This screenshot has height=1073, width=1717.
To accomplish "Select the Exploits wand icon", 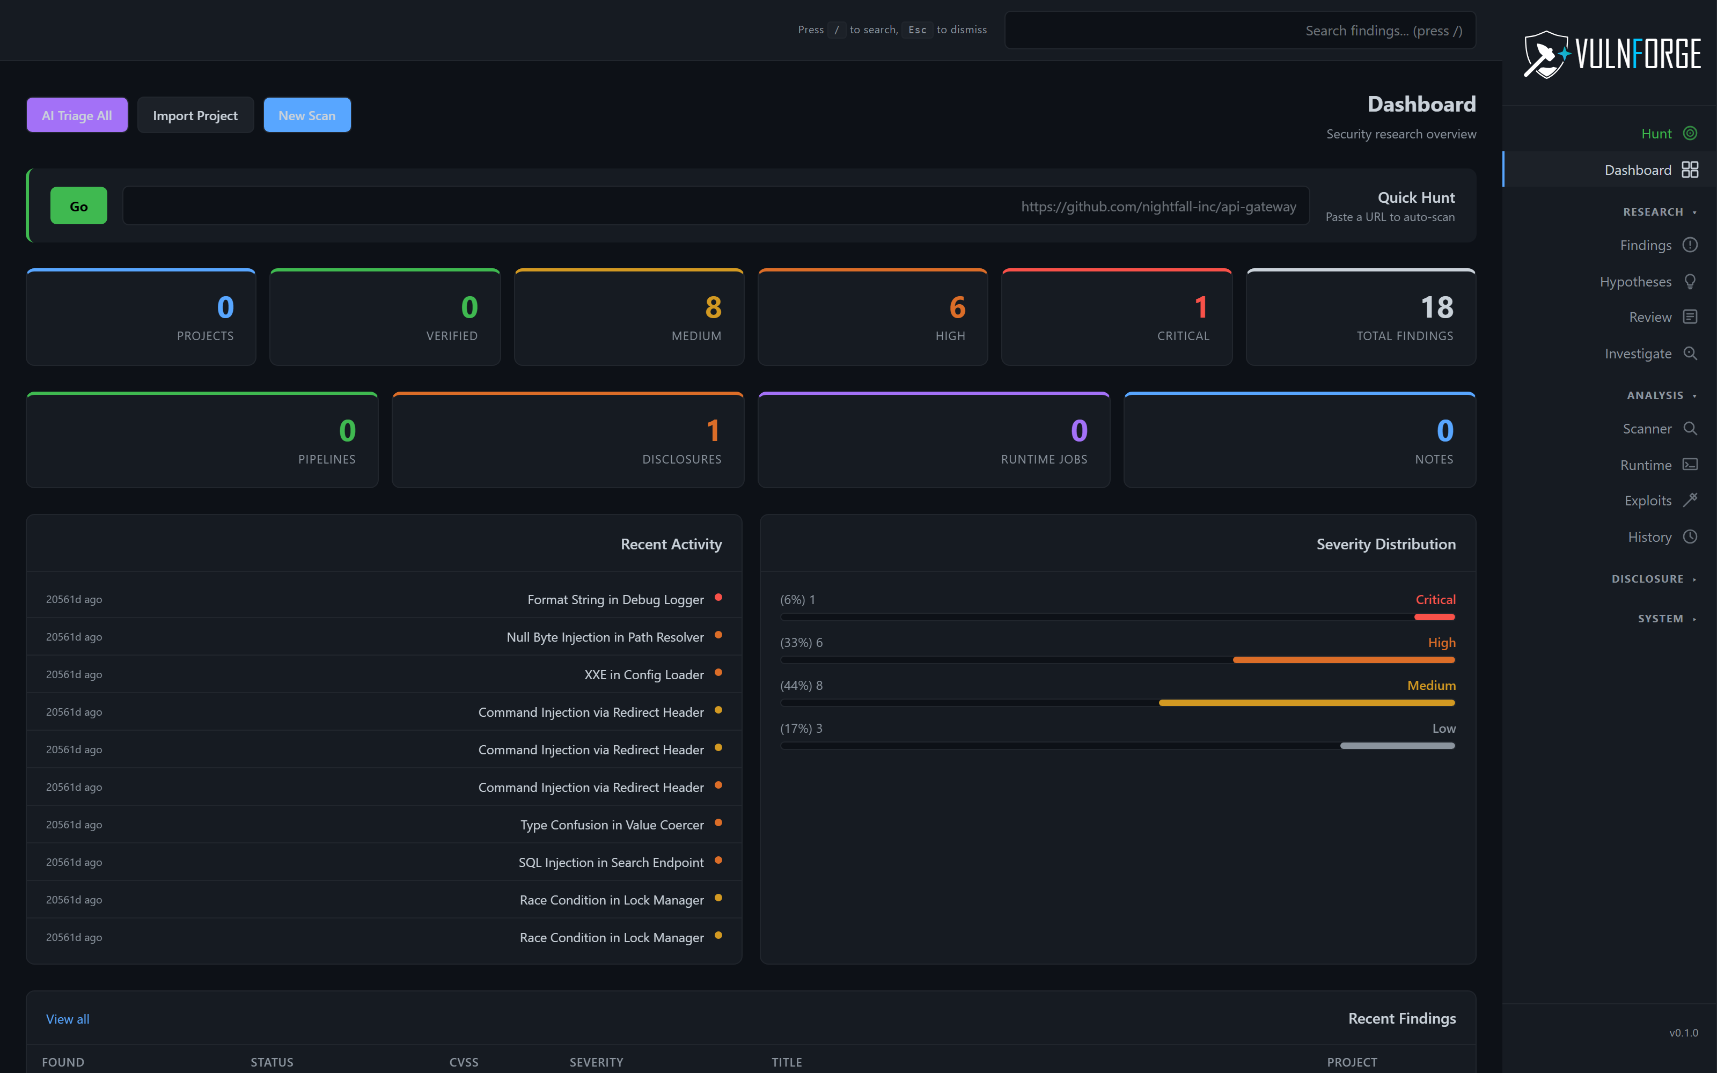I will 1691,499.
